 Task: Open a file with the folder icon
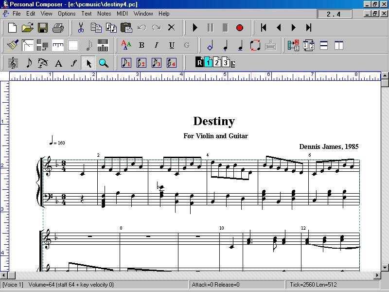28,28
